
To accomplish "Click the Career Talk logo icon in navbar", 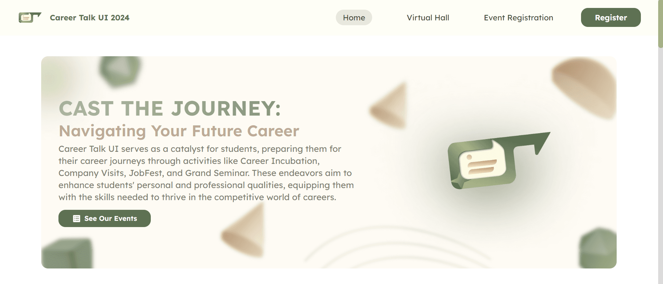I will pyautogui.click(x=30, y=17).
